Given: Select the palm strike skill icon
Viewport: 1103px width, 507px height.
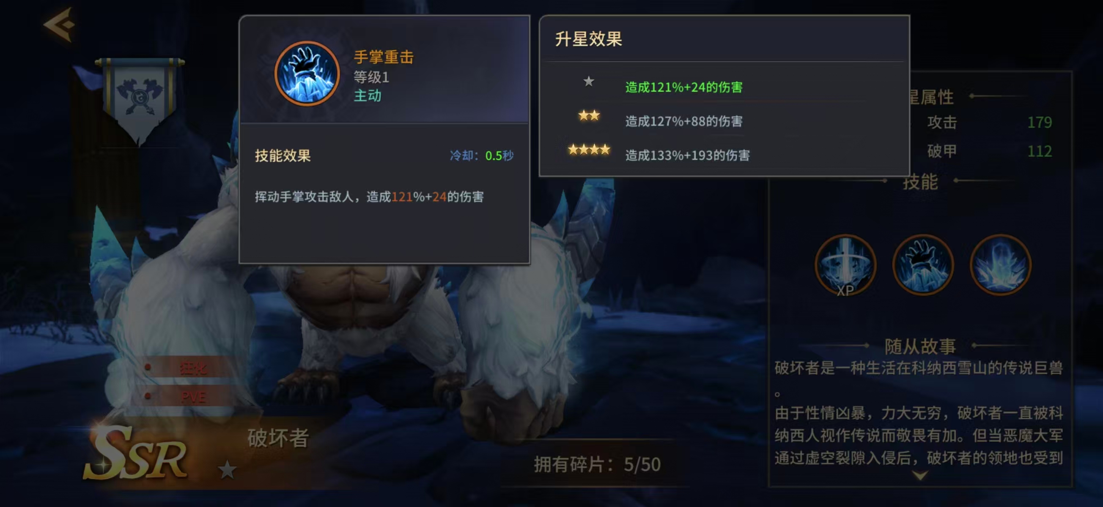Looking at the screenshot, I should pos(923,265).
